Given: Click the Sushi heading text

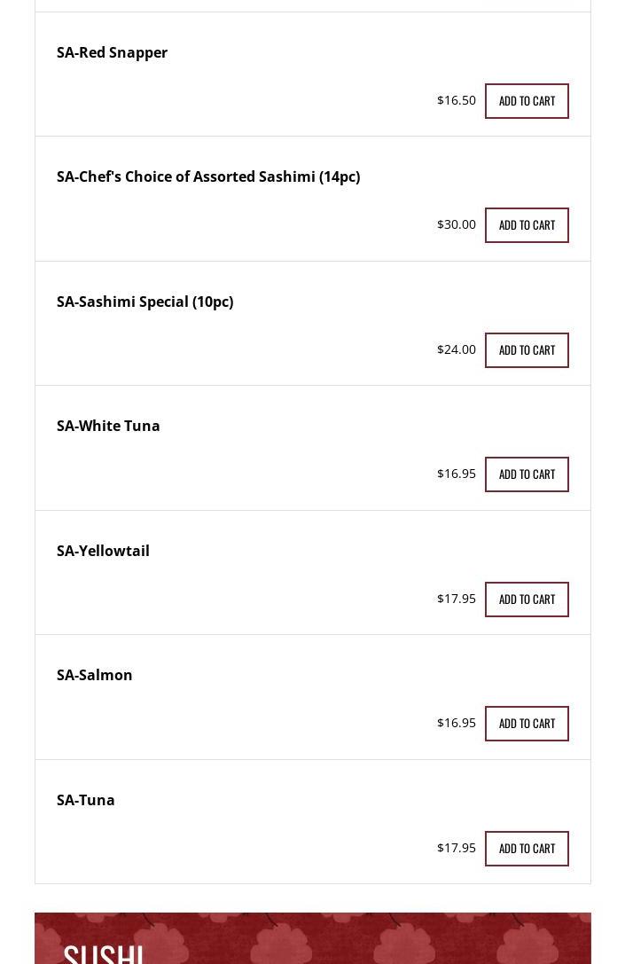Looking at the screenshot, I should pyautogui.click(x=104, y=952).
